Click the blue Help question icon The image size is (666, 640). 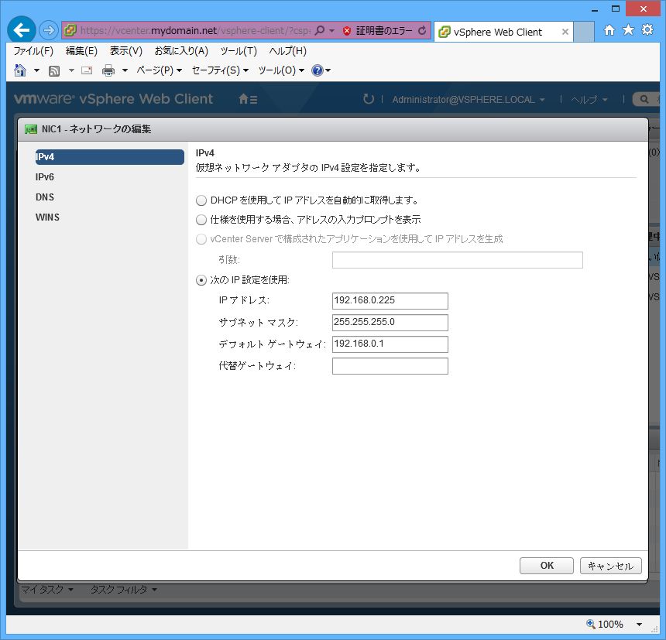pyautogui.click(x=318, y=70)
